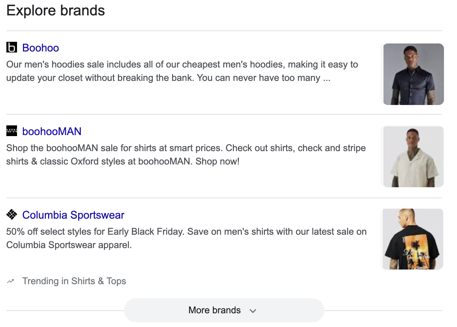Open the boohooMAN brand link
The image size is (457, 327).
[x=52, y=131]
